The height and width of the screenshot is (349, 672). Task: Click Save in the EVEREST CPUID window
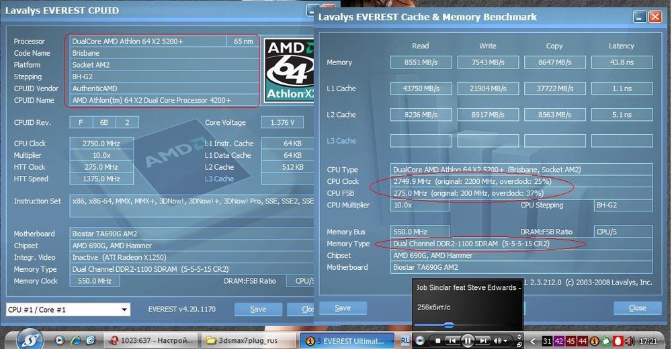tap(258, 309)
